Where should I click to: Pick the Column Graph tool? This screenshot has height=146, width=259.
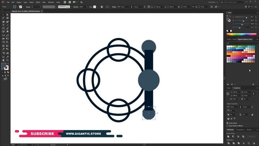click(x=7, y=53)
